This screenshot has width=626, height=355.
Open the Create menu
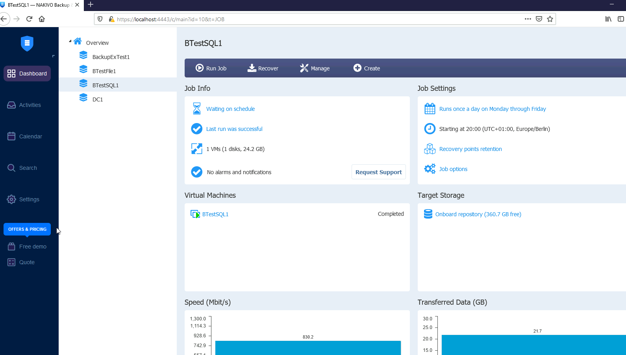[367, 68]
